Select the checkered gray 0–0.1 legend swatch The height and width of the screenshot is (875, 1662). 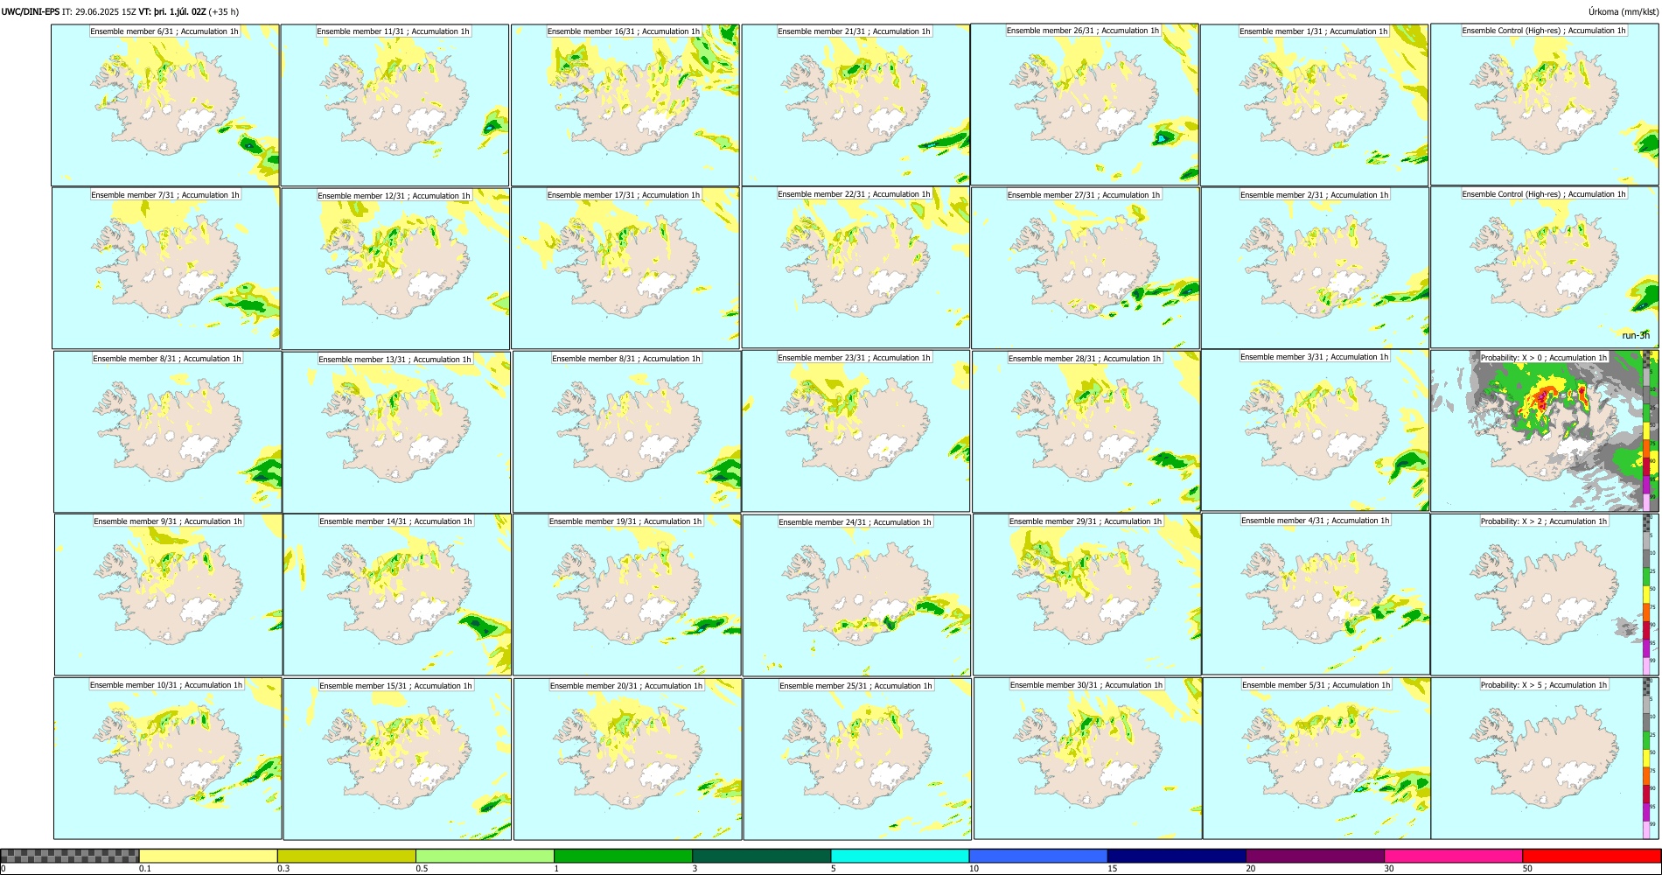point(70,856)
